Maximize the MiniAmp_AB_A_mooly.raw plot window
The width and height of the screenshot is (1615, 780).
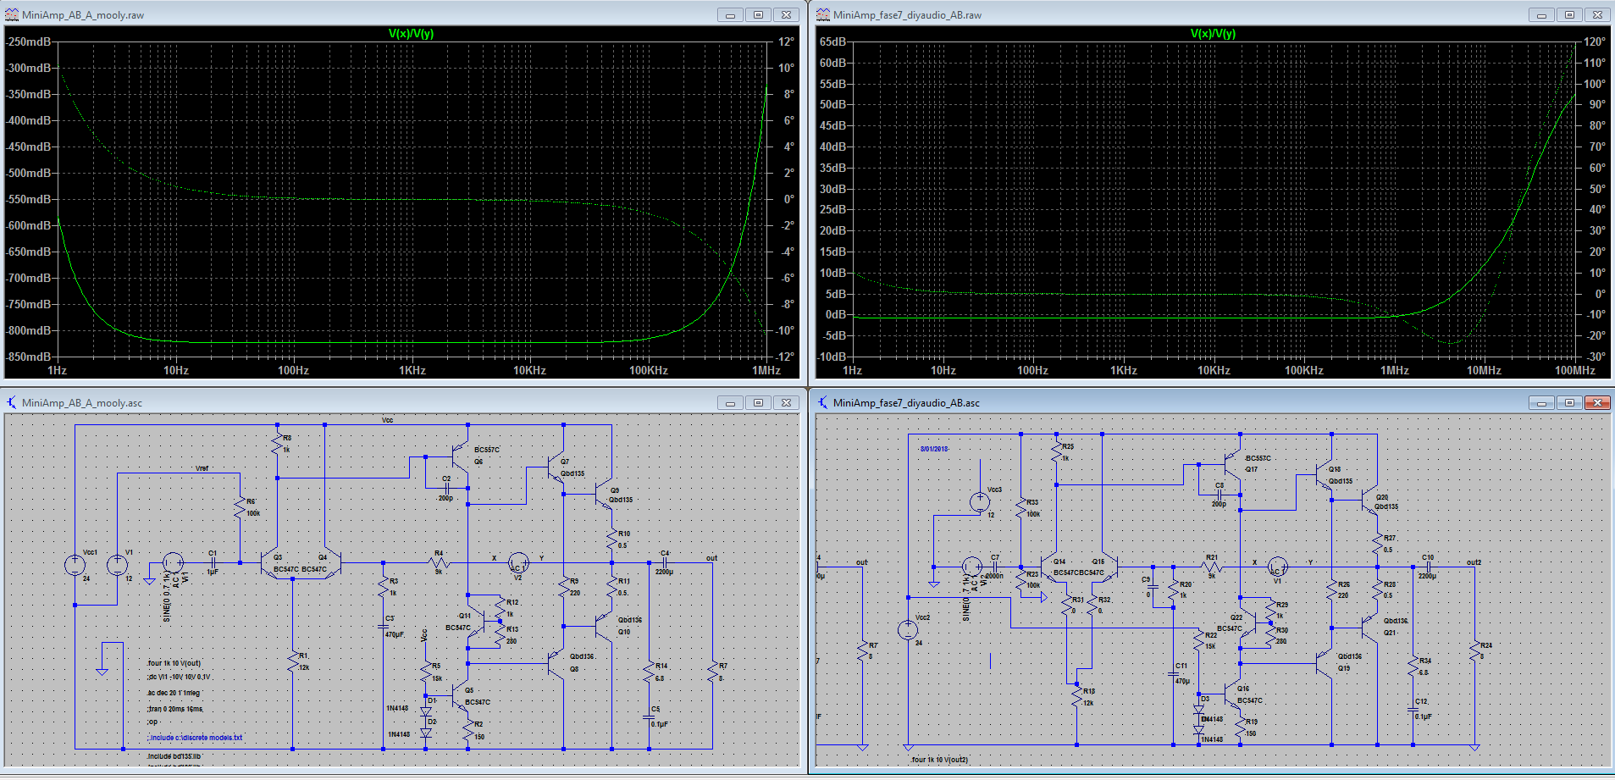click(x=758, y=14)
